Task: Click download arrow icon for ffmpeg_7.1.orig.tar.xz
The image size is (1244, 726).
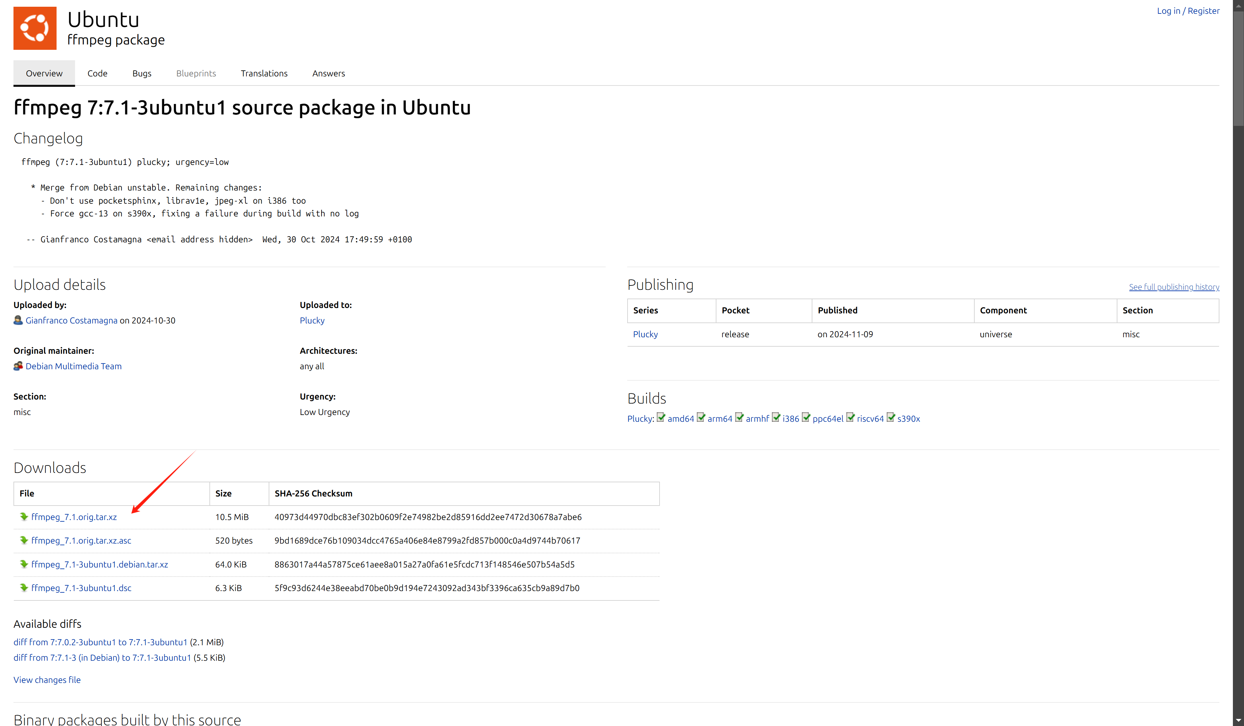Action: click(24, 517)
